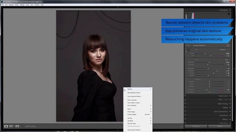Viewport: 236px width, 132px height.
Task: Open the toolbar options dropdown arrow
Action: click(x=181, y=126)
